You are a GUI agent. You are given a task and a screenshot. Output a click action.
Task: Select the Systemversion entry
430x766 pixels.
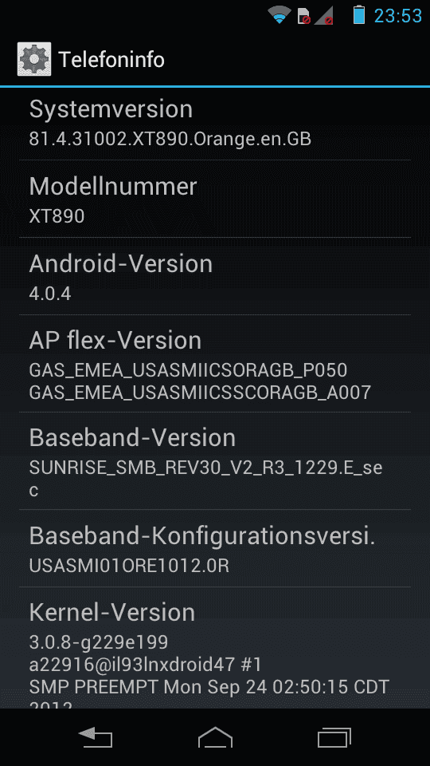click(x=215, y=124)
